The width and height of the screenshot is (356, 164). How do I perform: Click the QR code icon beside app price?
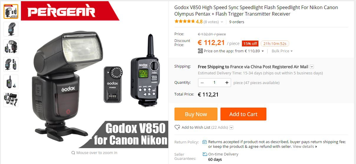200,51
